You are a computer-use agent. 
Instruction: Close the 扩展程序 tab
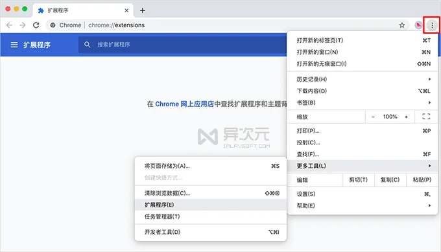pyautogui.click(x=126, y=10)
